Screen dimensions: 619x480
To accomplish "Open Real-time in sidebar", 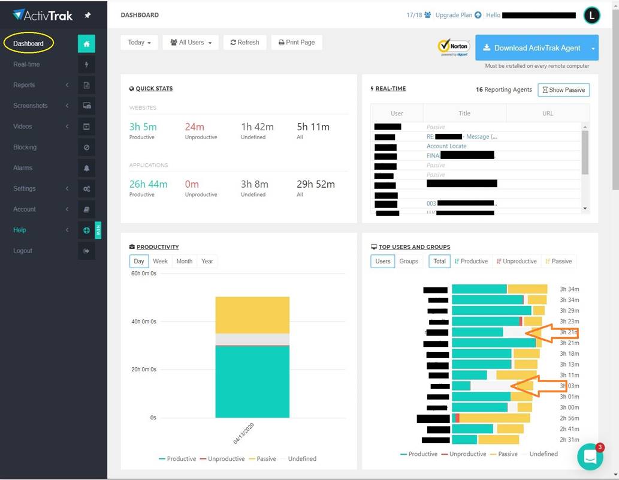I will 26,64.
